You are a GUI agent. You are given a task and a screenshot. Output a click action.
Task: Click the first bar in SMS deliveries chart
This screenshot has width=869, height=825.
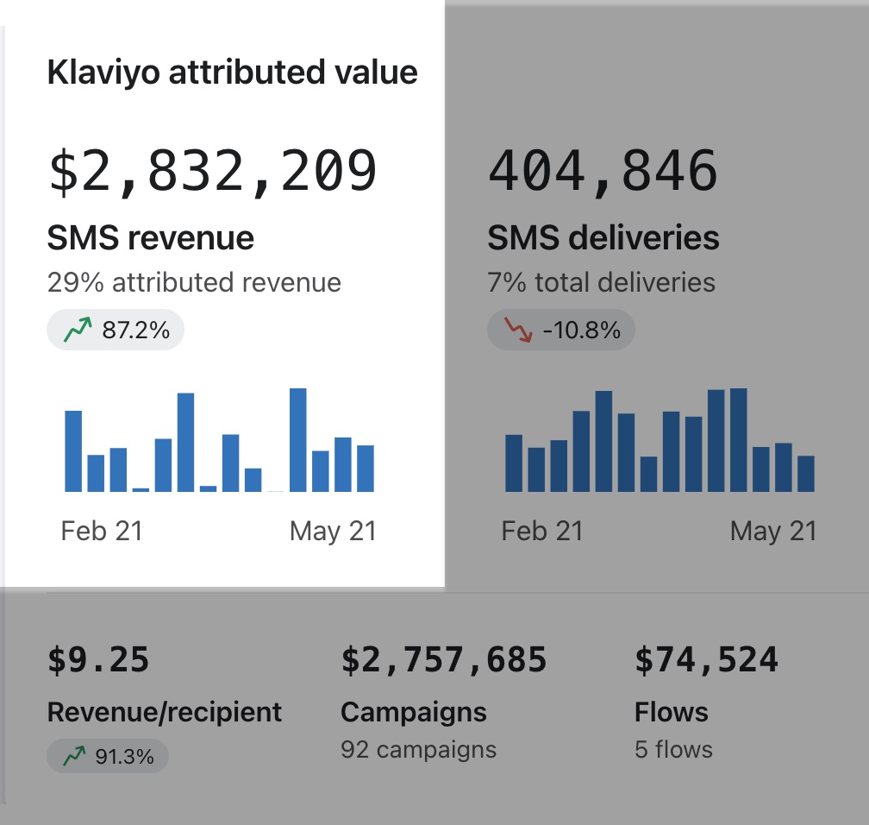pyautogui.click(x=514, y=463)
